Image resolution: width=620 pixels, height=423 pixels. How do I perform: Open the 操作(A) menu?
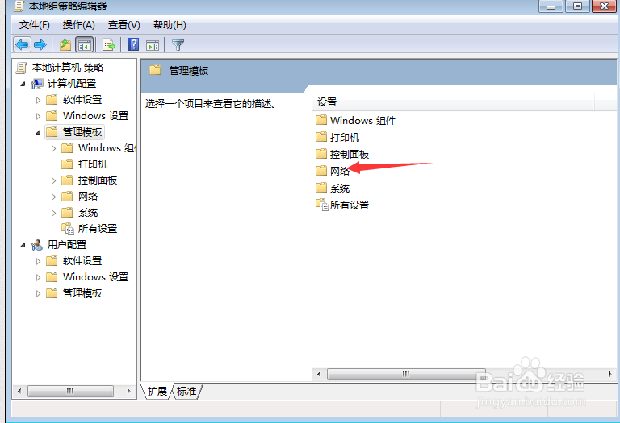click(78, 25)
